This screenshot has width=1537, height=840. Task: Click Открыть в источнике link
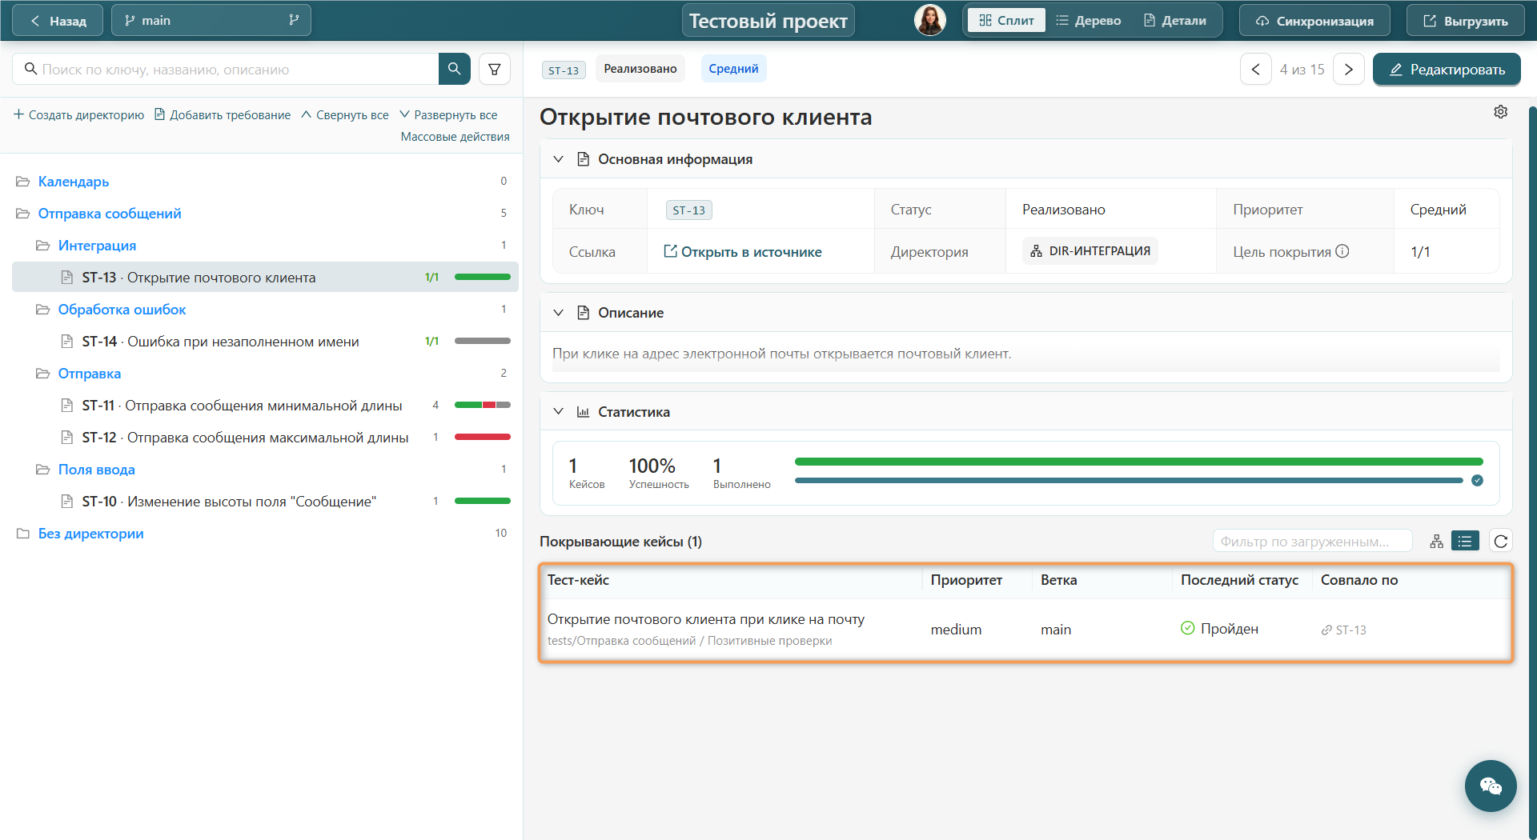[743, 252]
